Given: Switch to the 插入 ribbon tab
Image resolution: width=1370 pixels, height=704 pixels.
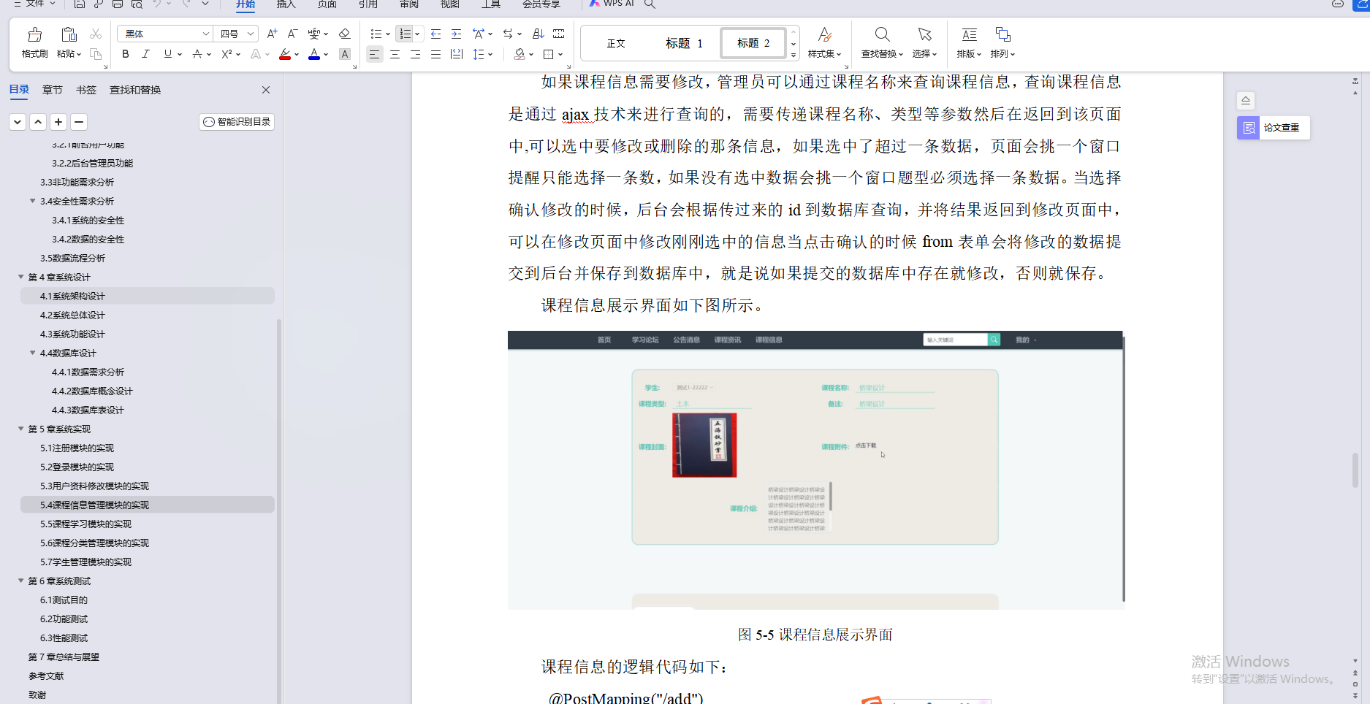Looking at the screenshot, I should [x=286, y=5].
